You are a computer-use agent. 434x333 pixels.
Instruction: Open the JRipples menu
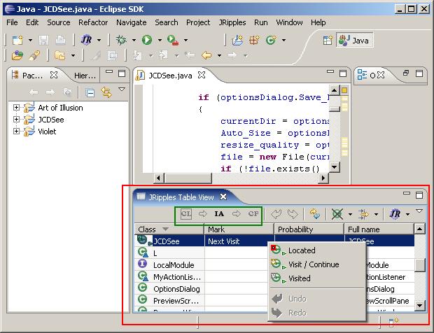(x=232, y=22)
